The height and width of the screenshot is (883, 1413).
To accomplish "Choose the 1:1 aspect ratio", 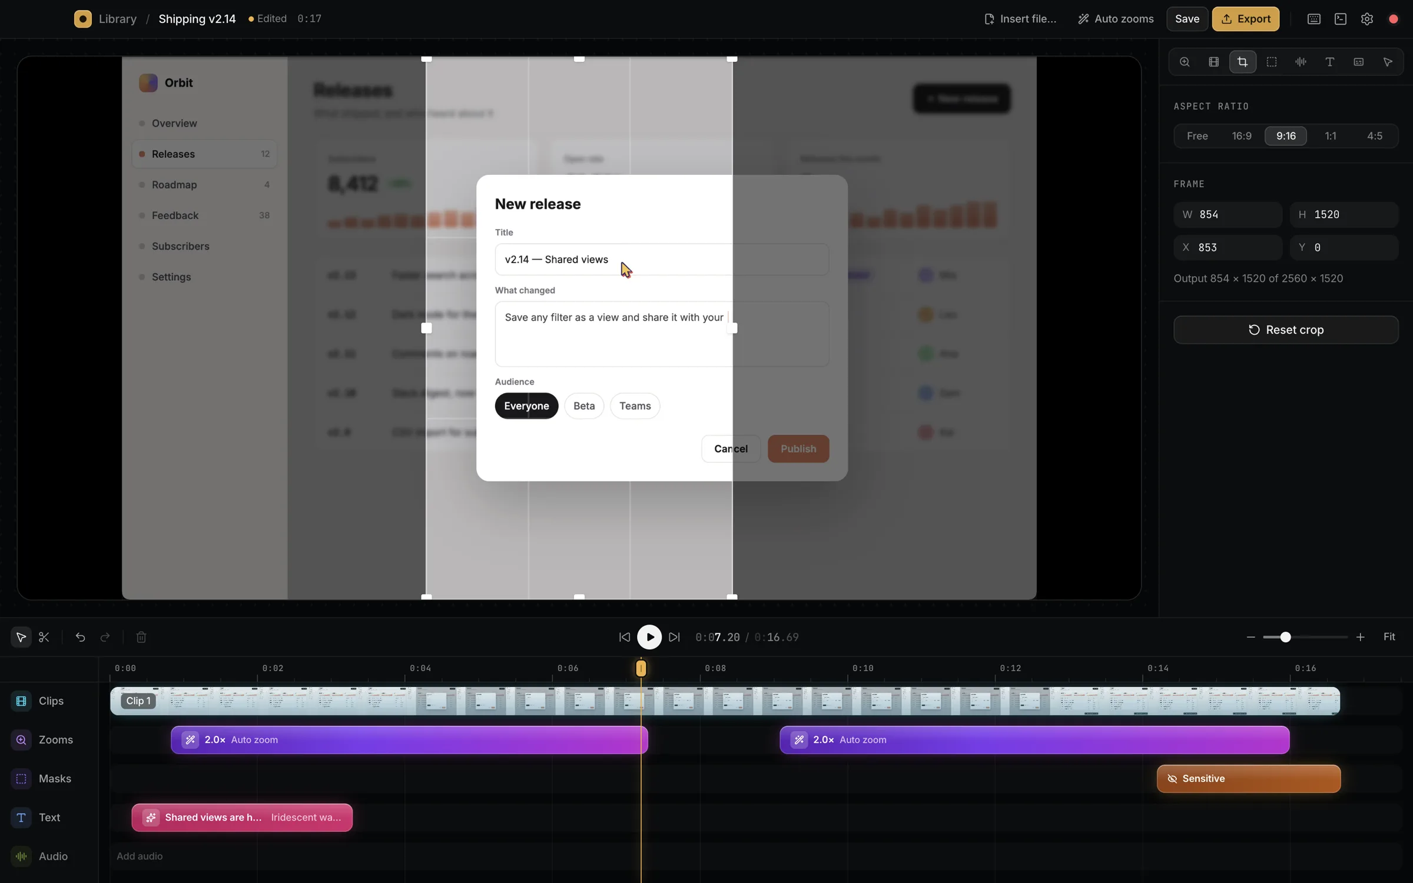I will [1331, 136].
